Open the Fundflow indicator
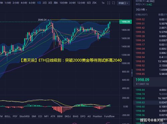This screenshot has height=124, width=167. coord(109,116)
